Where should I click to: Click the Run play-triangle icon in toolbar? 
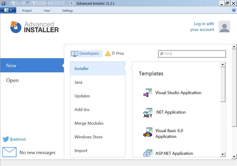pos(48,3)
